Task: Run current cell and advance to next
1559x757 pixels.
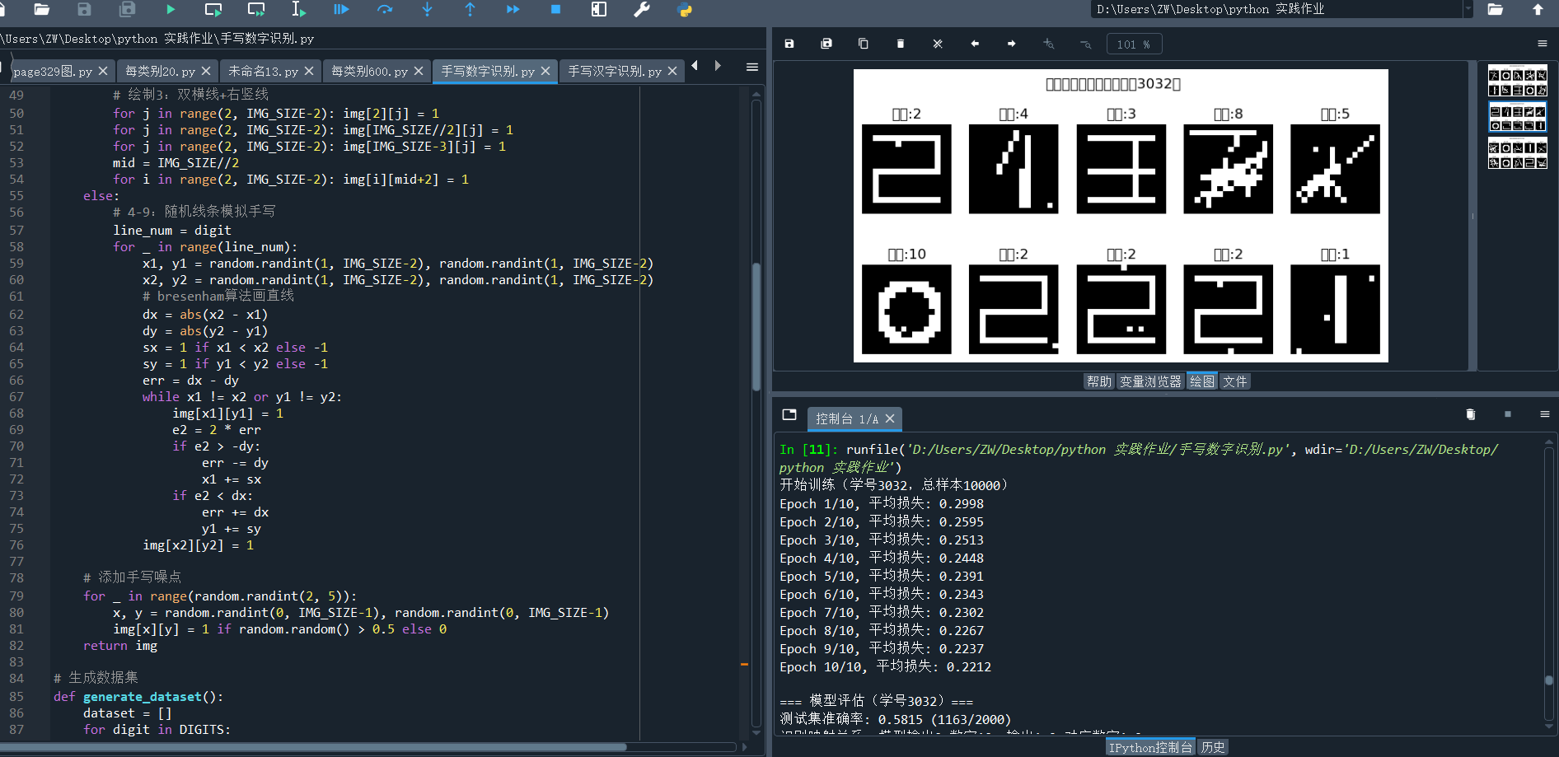Action: pyautogui.click(x=256, y=9)
